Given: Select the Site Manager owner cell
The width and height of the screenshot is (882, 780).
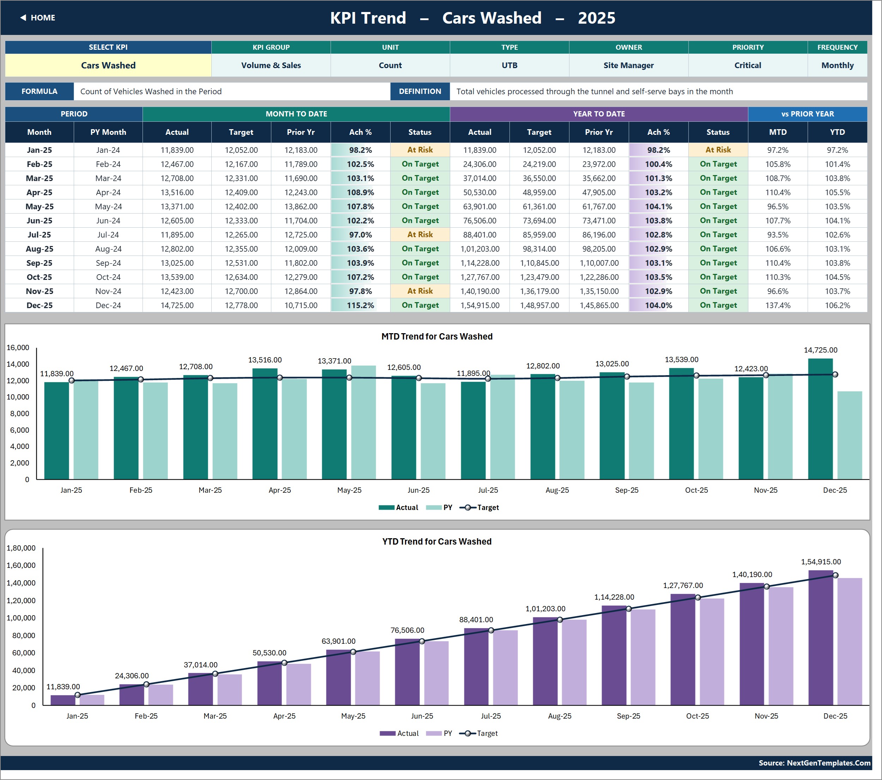Looking at the screenshot, I should click(628, 65).
